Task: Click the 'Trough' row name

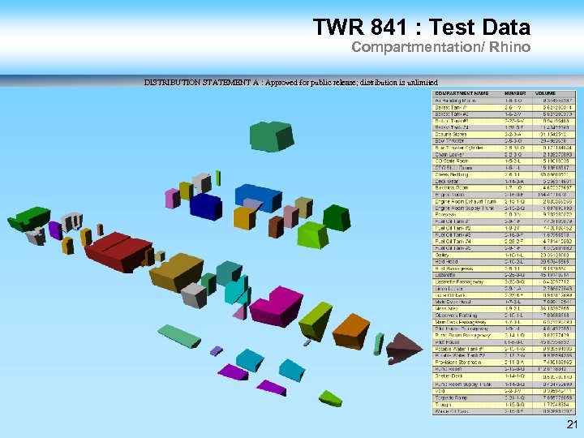Action: click(x=443, y=405)
